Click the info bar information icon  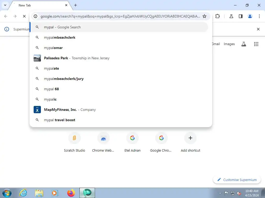(x=6, y=29)
